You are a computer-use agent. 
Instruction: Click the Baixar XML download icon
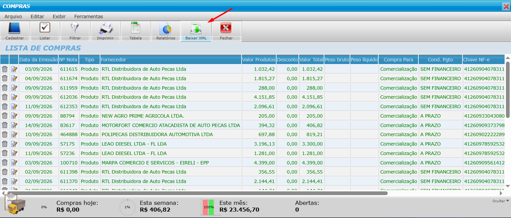[x=196, y=28]
